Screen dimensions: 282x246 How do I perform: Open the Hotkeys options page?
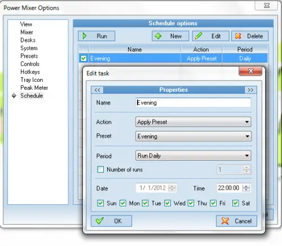click(30, 72)
